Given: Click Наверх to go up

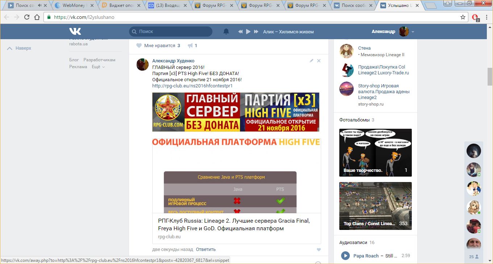Looking at the screenshot, I should tap(20, 48).
